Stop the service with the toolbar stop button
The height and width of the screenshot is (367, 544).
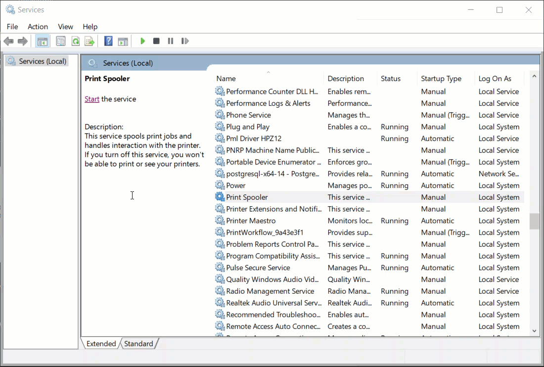(156, 41)
